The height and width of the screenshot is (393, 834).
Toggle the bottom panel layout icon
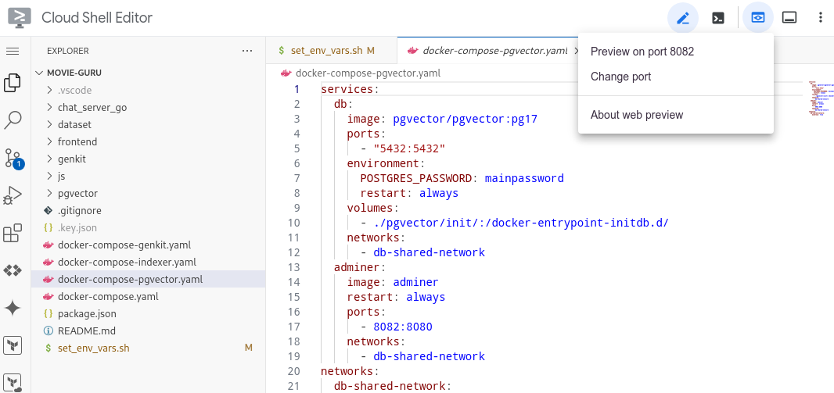tap(789, 17)
